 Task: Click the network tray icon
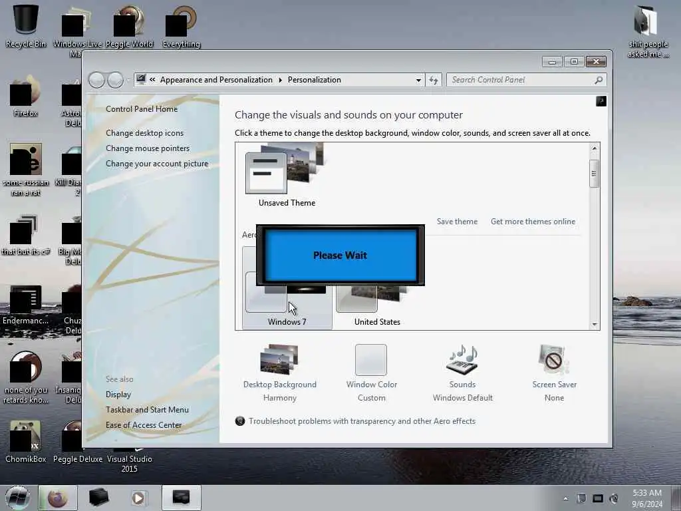598,498
